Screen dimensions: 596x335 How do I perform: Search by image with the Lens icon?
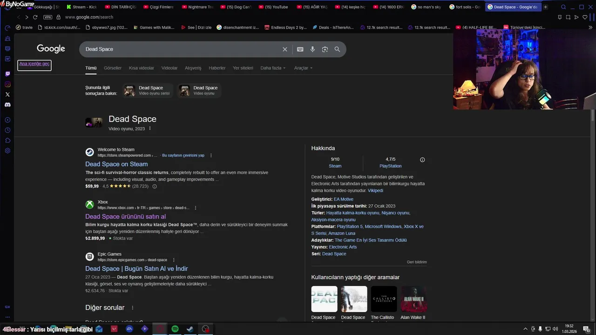[325, 49]
